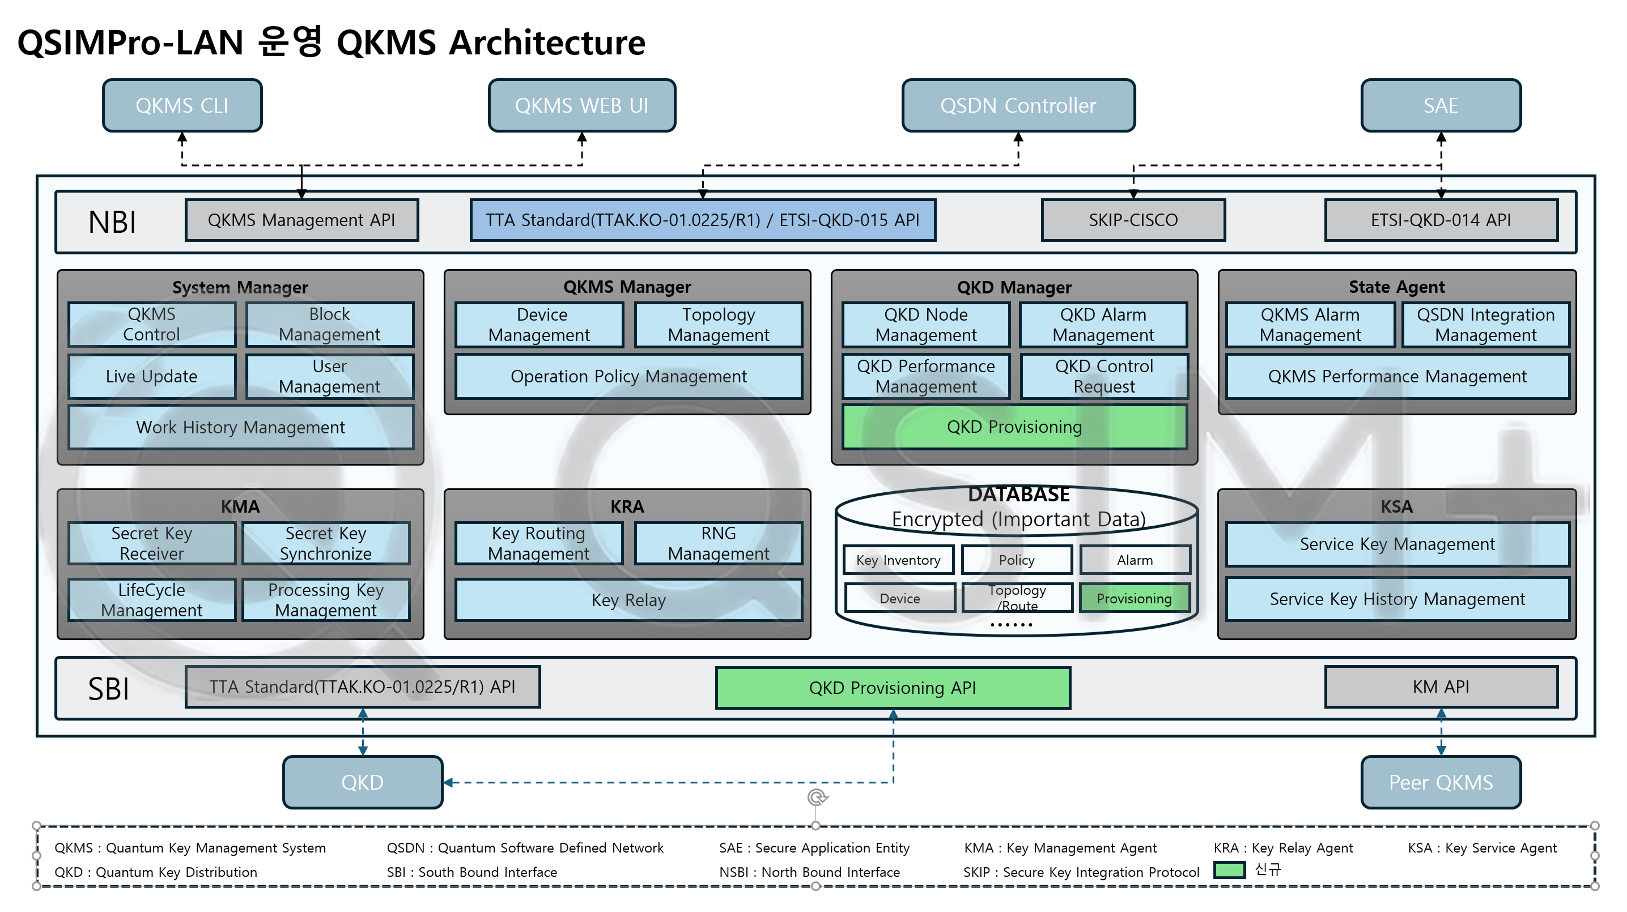Select the Key Inventory database item
Viewport: 1627px width, 912px height.
pyautogui.click(x=898, y=560)
